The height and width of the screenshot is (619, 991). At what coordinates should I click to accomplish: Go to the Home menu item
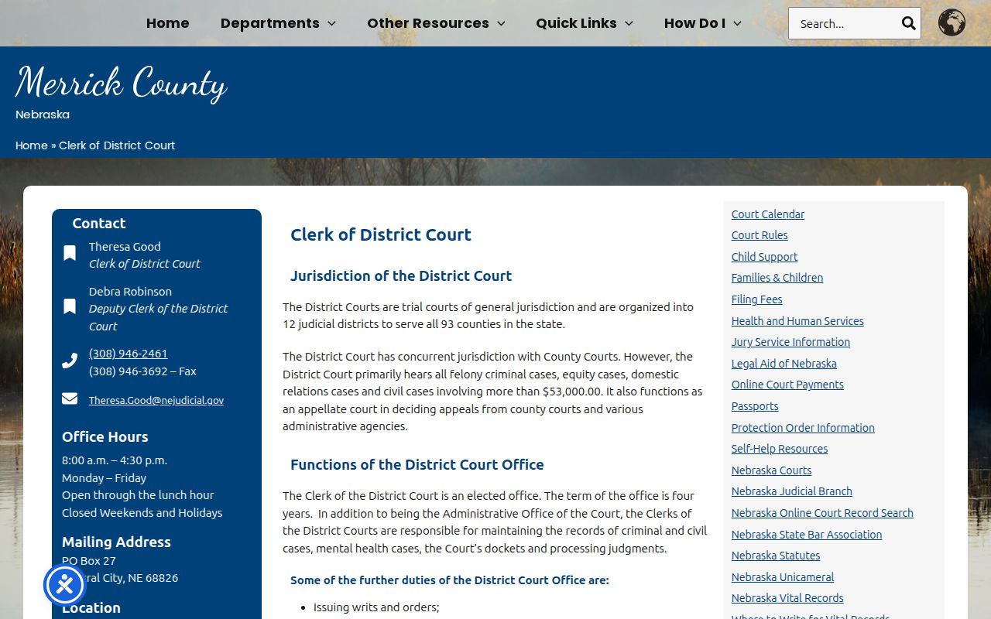click(168, 23)
